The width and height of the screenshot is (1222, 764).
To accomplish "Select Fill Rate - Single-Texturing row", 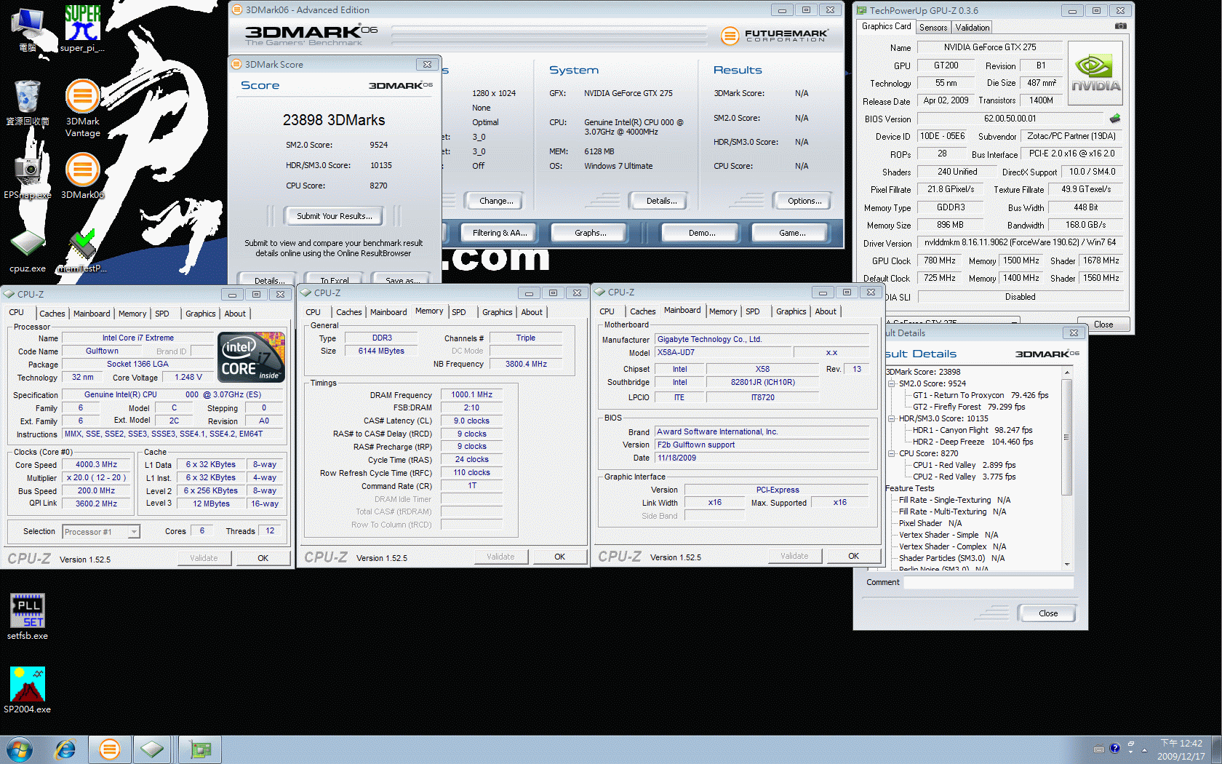I will click(x=954, y=500).
